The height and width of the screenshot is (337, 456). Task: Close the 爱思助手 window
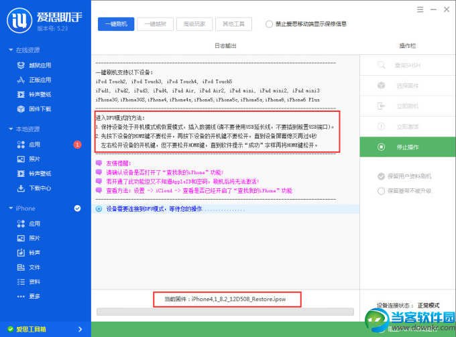tap(447, 9)
